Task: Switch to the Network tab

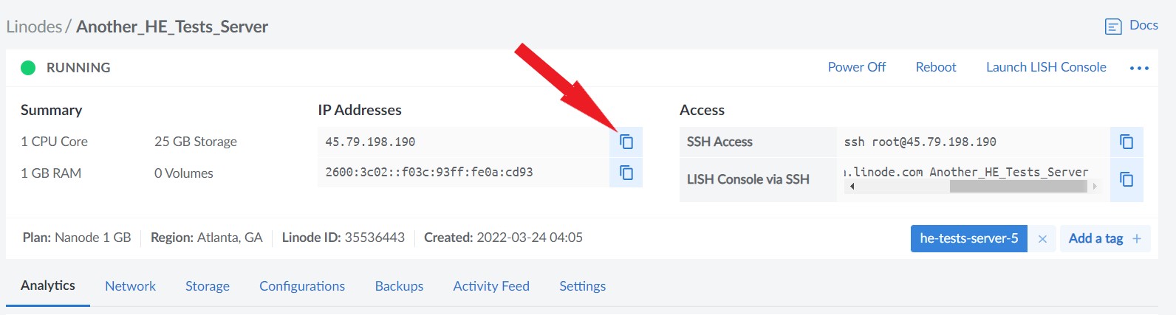Action: tap(130, 286)
